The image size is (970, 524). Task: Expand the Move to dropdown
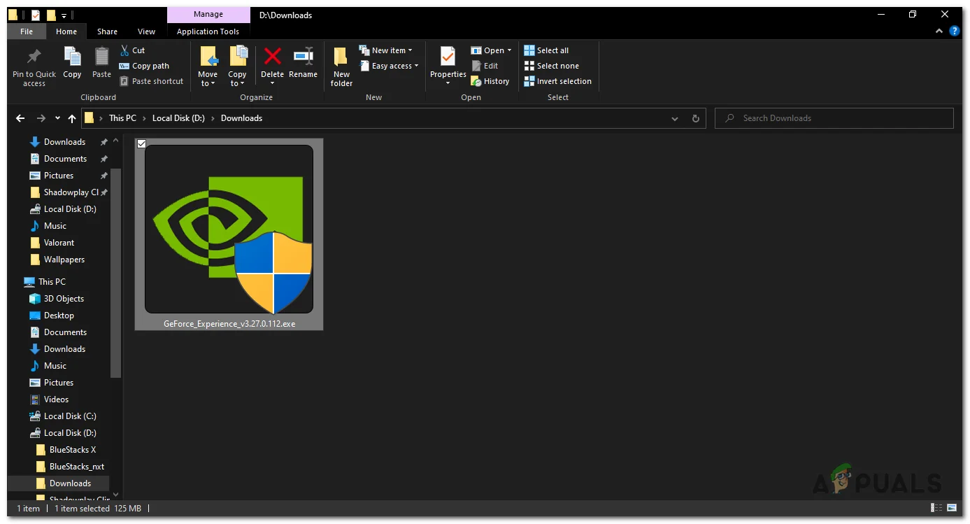coord(208,84)
